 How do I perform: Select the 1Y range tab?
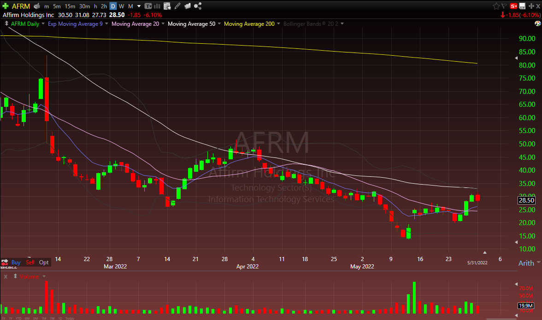pos(11,318)
